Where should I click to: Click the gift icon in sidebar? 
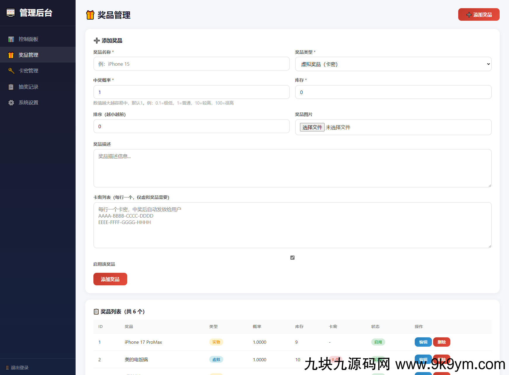[x=11, y=55]
